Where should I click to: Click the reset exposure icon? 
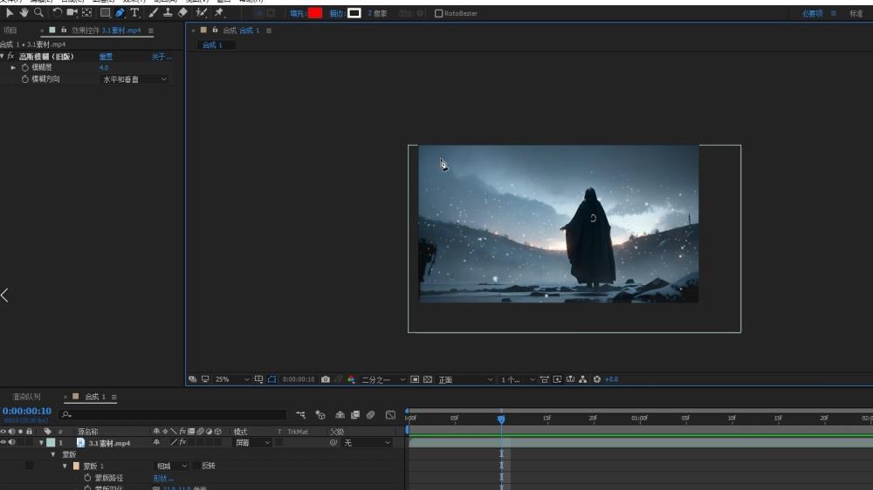coord(597,379)
